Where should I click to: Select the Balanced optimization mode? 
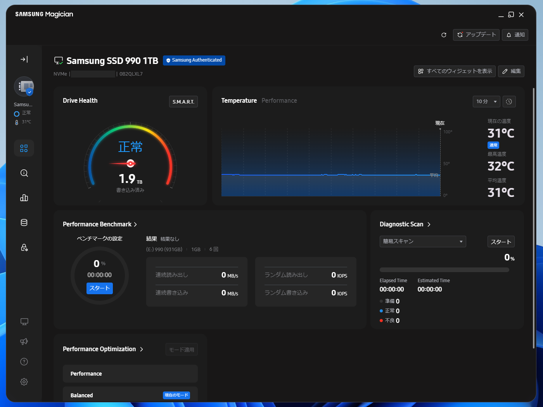pyautogui.click(x=130, y=395)
